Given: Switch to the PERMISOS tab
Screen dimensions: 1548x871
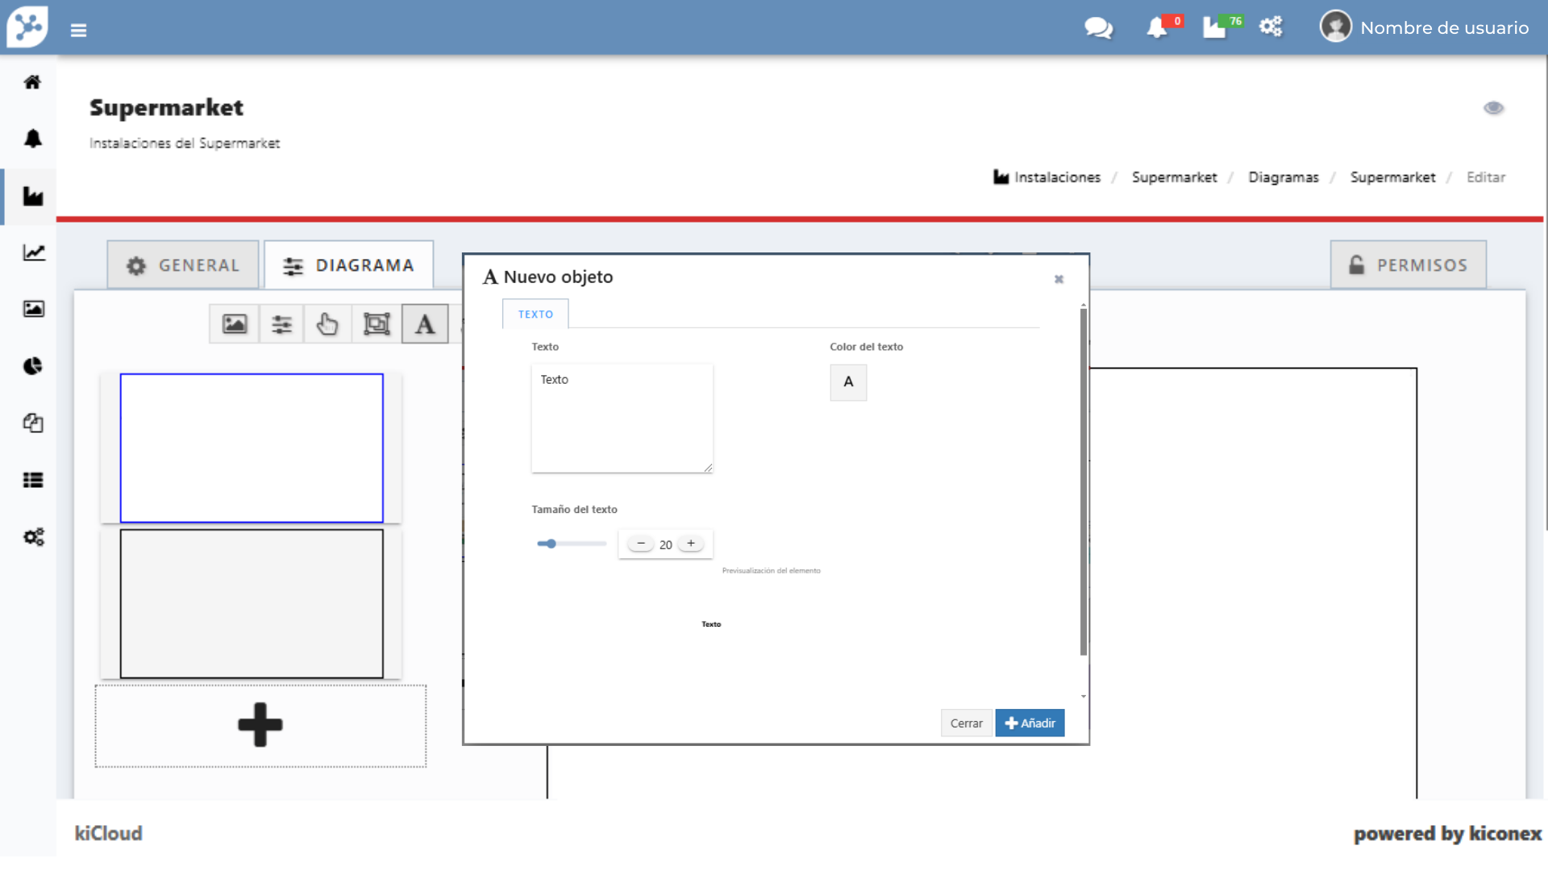Looking at the screenshot, I should (1408, 265).
